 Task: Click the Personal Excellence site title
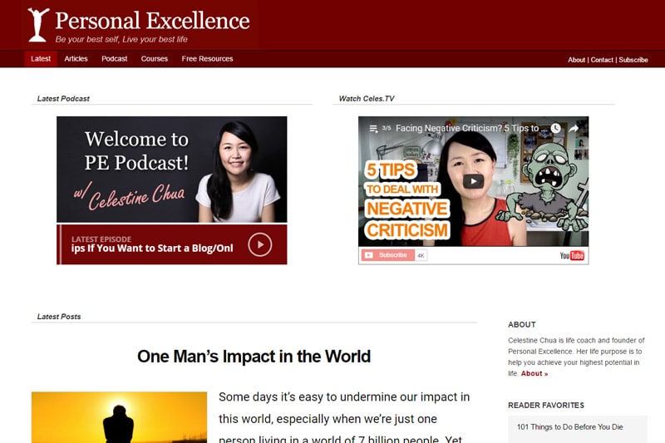[x=152, y=21]
